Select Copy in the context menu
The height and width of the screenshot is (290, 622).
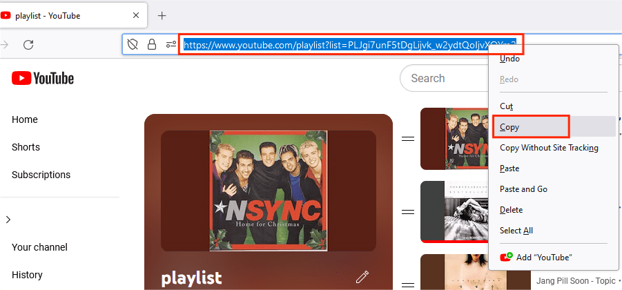tap(509, 127)
